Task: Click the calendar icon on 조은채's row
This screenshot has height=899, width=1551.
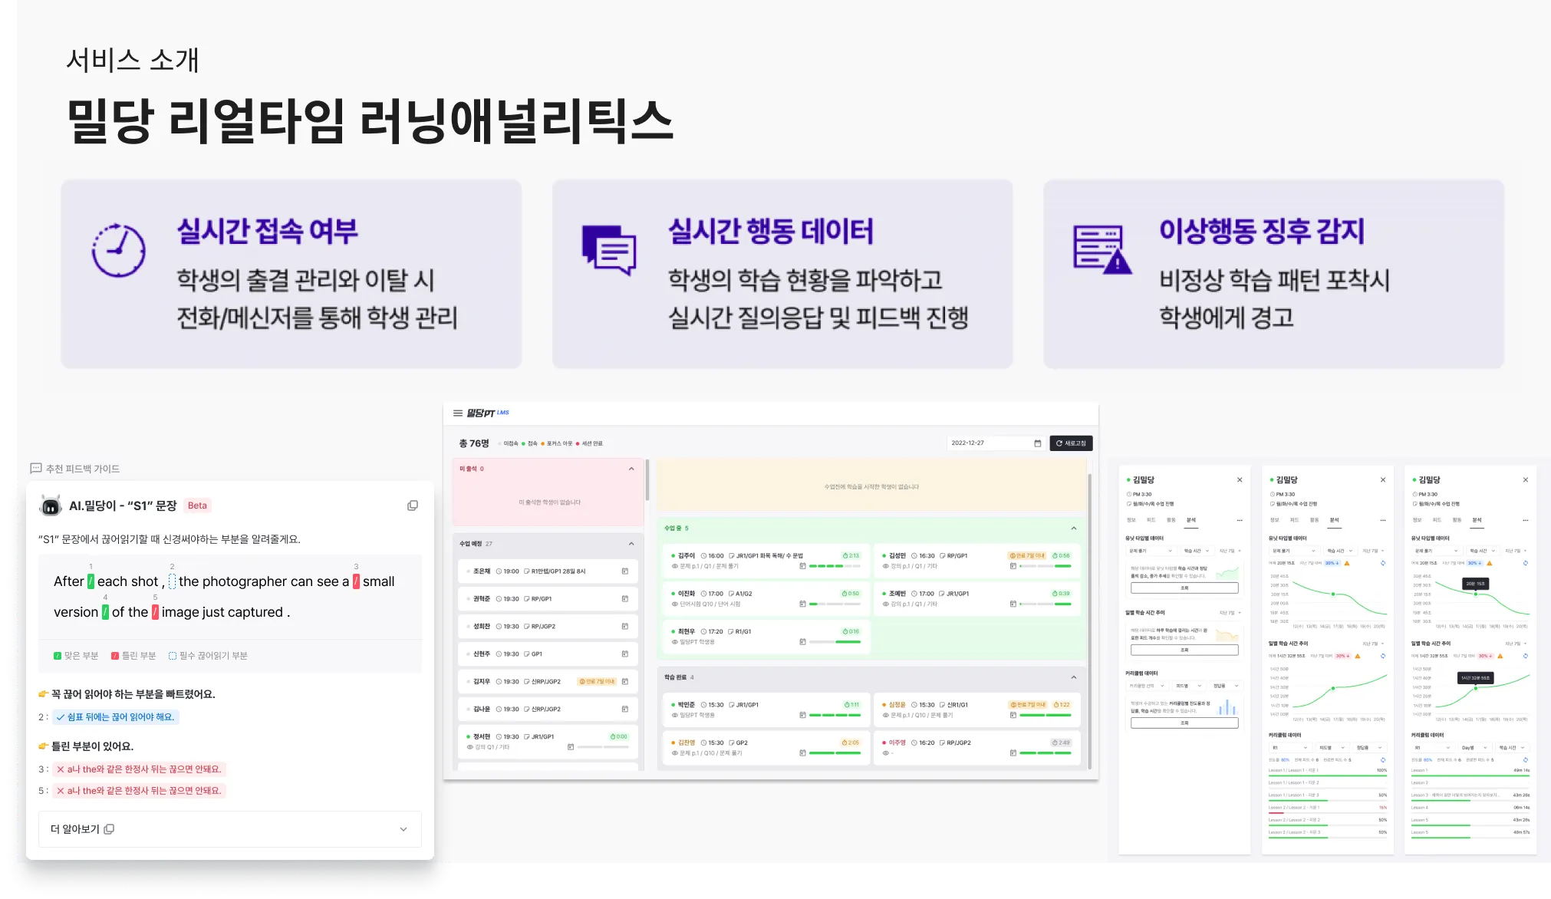Action: click(625, 571)
